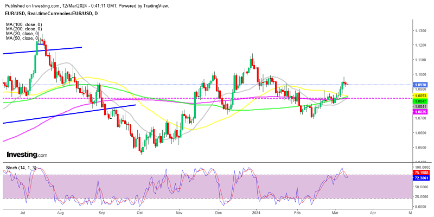
Task: Click the Investing.com logo watermark
Action: (x=27, y=155)
